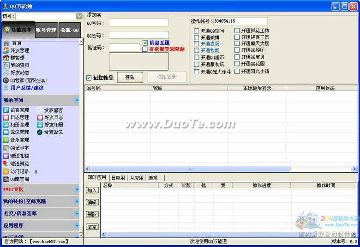Open 好友管理 friend management icon
This screenshot has width=360, height=247.
click(6, 50)
